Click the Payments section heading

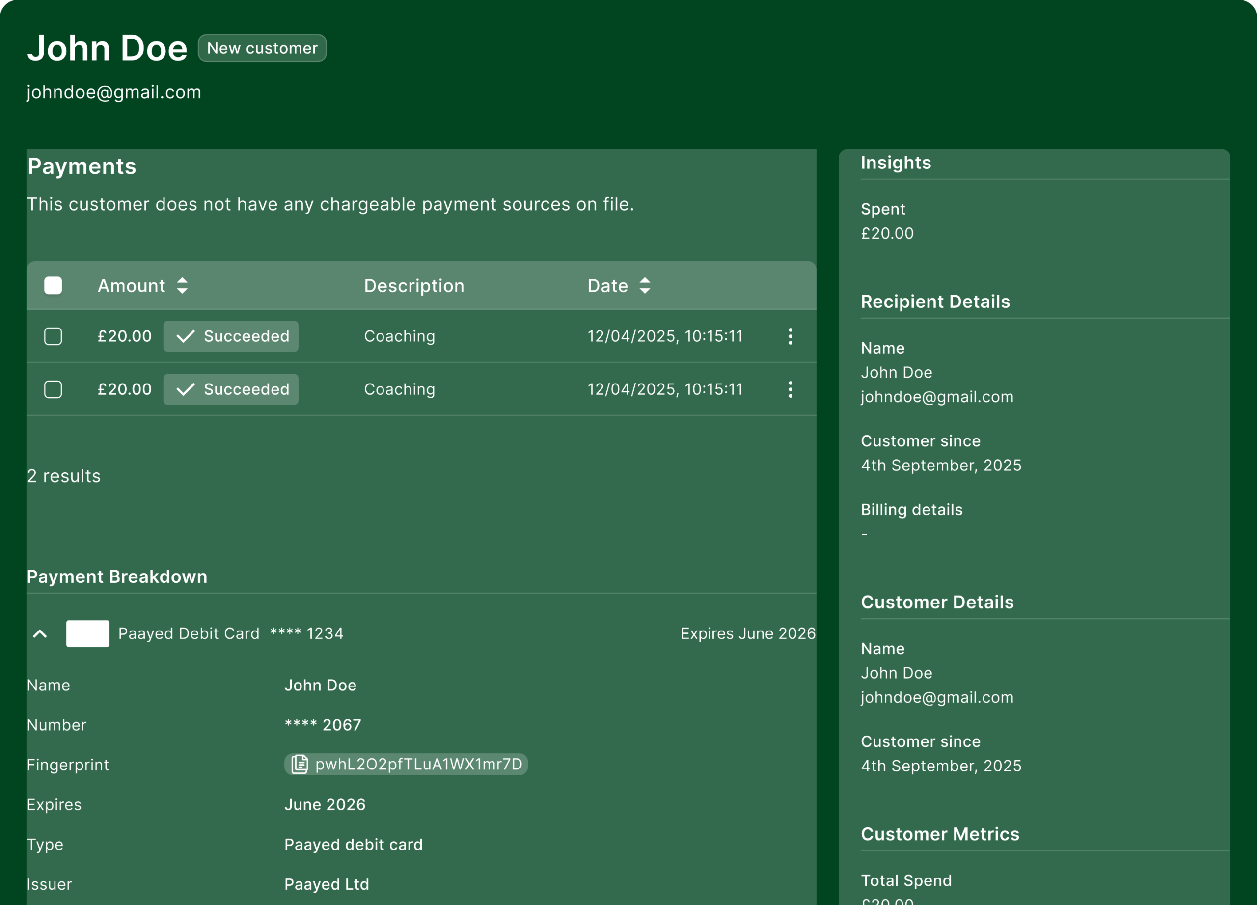[x=82, y=166]
